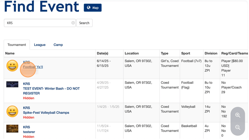Click the Sport column header
The height and width of the screenshot is (140, 249).
pyautogui.click(x=185, y=53)
